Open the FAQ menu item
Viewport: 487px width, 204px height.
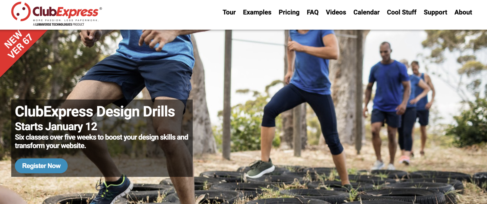pos(312,12)
